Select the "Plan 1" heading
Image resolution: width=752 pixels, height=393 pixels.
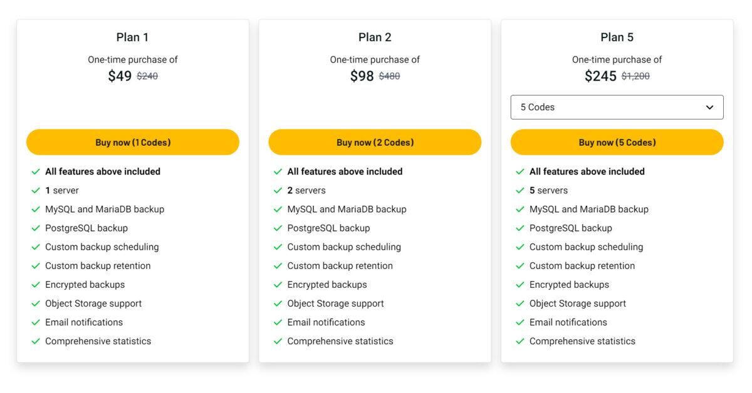tap(132, 37)
